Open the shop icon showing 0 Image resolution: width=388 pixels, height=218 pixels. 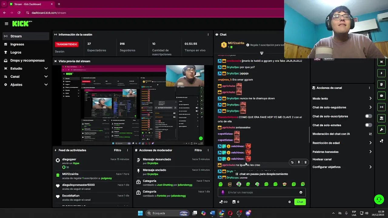click(236, 202)
